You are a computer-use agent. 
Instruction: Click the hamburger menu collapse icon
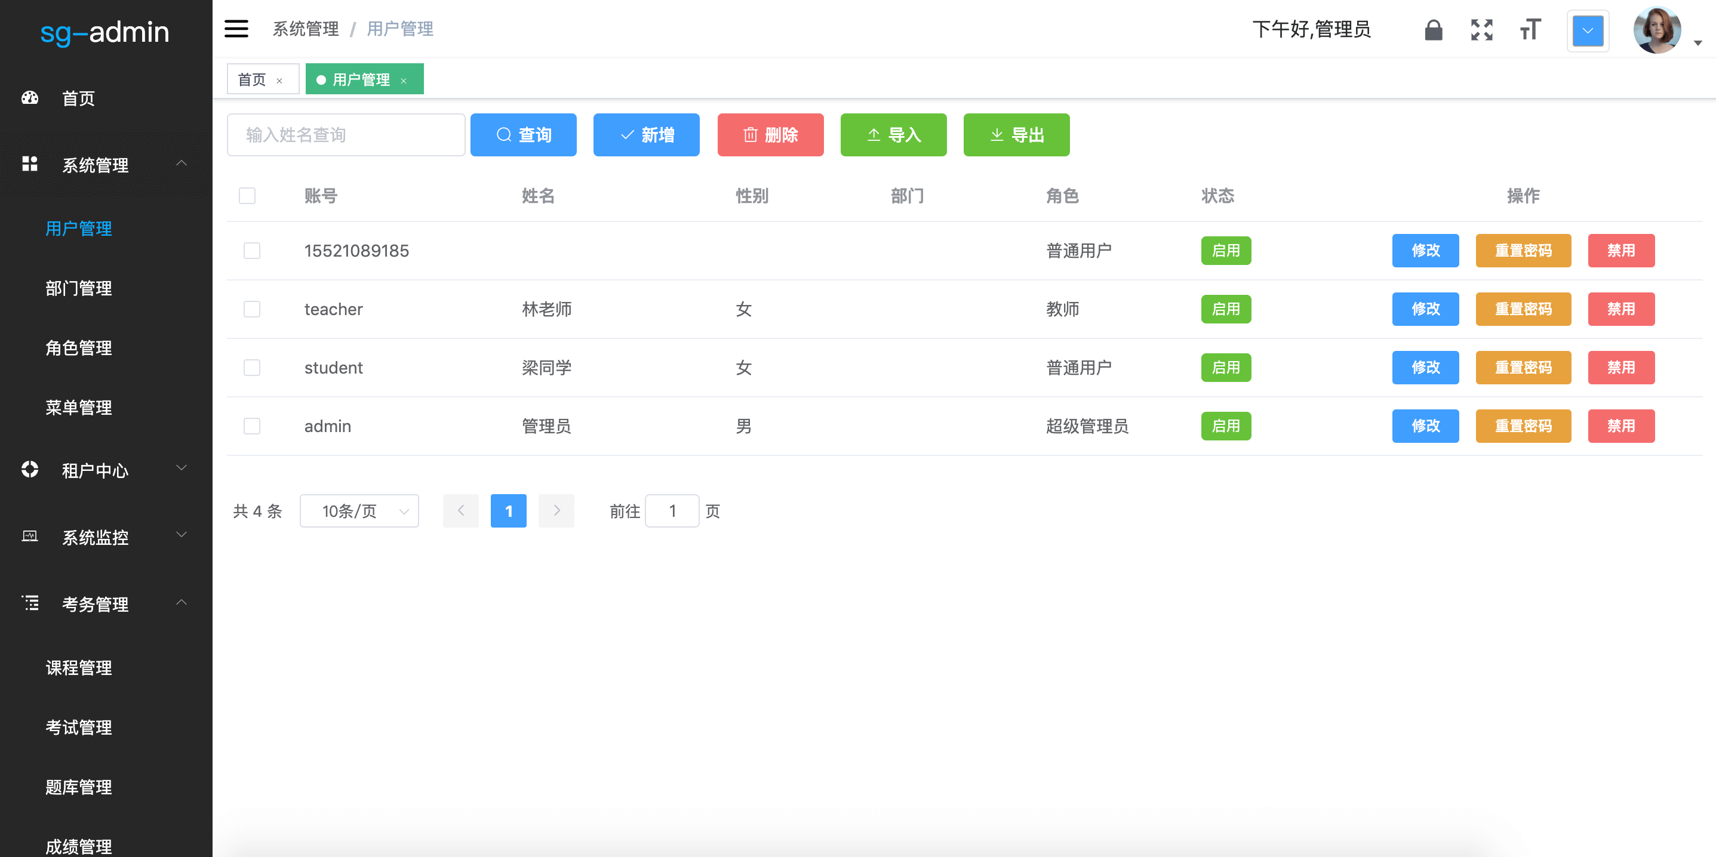tap(236, 29)
